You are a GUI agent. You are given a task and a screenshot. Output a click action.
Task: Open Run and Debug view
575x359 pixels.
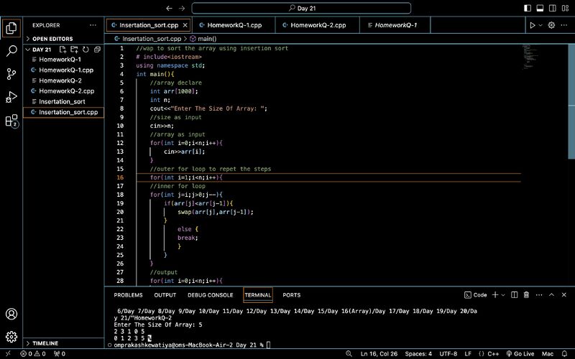(x=11, y=97)
